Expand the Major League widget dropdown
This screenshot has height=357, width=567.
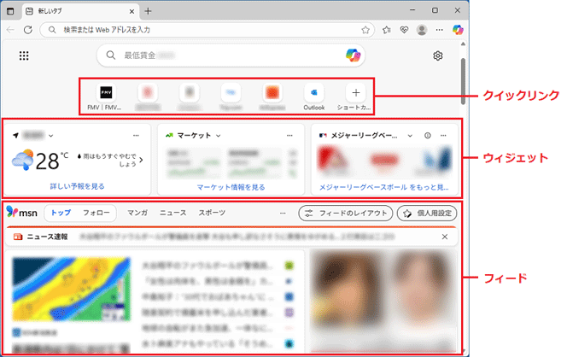410,136
